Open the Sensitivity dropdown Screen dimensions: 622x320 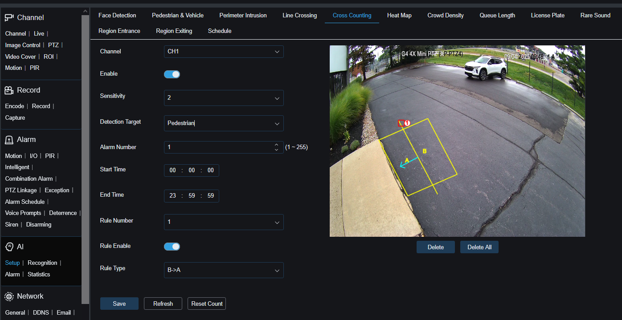pyautogui.click(x=224, y=97)
